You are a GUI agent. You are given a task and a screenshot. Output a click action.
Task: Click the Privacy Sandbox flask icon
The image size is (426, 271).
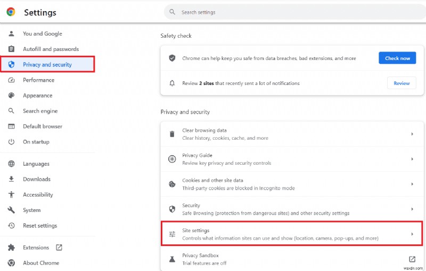pyautogui.click(x=172, y=259)
